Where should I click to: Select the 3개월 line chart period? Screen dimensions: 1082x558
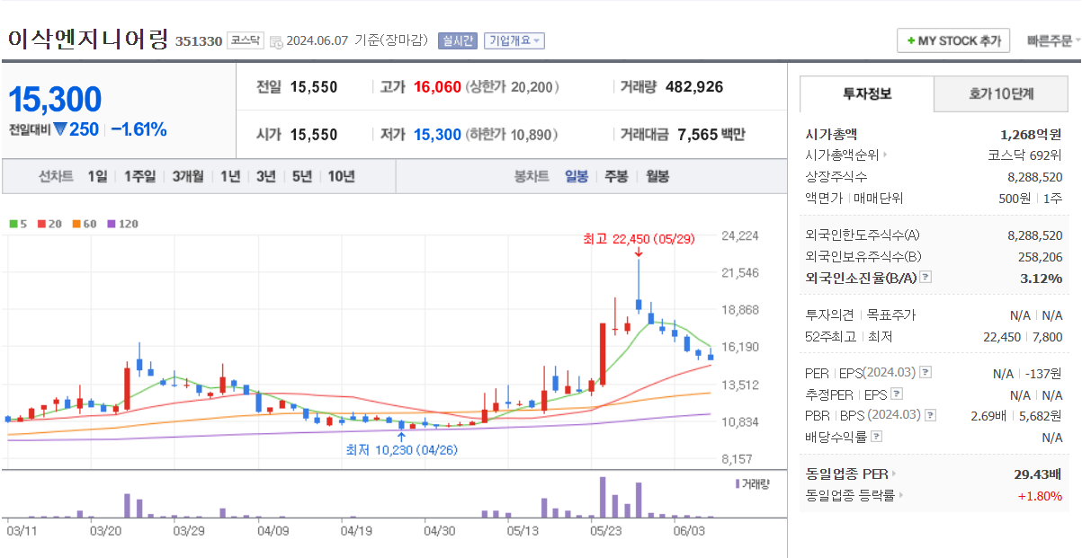[x=188, y=176]
